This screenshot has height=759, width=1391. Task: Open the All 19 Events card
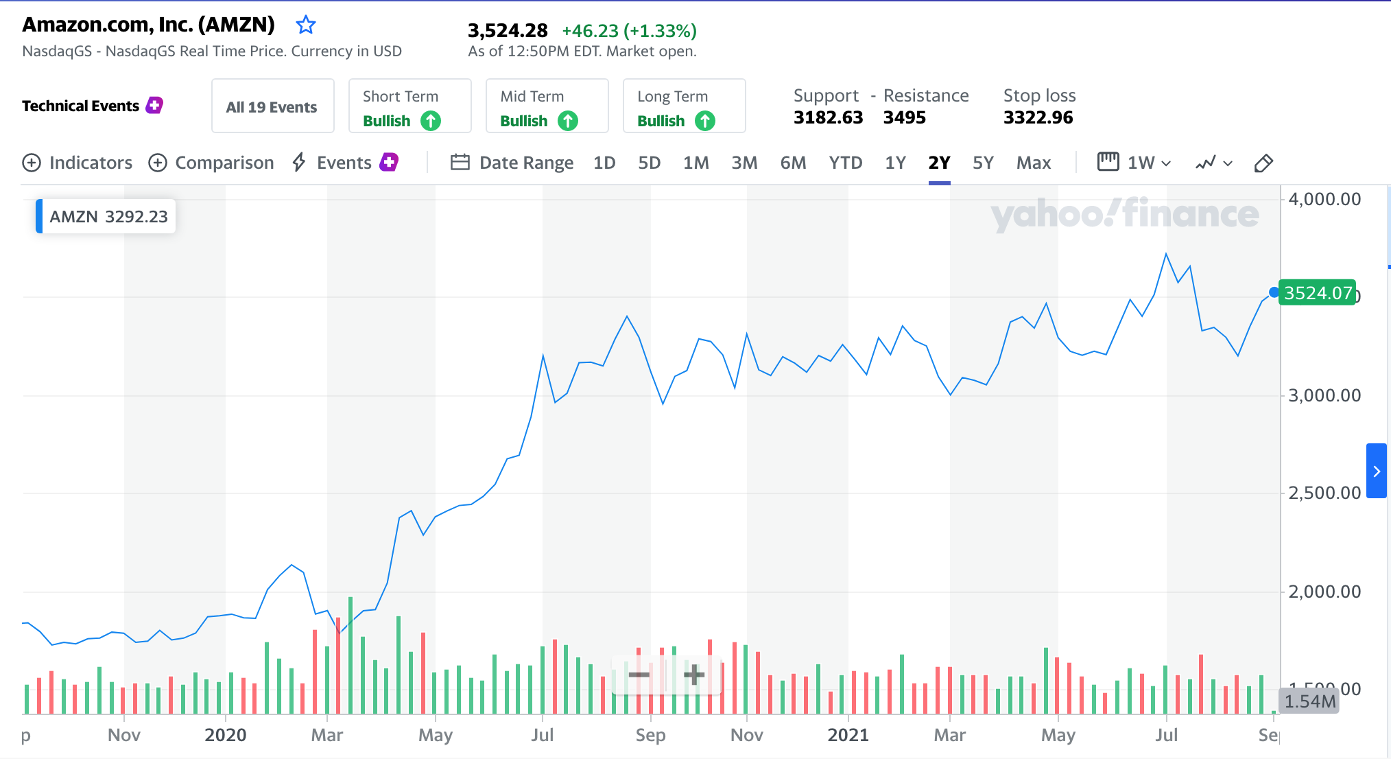pyautogui.click(x=272, y=106)
